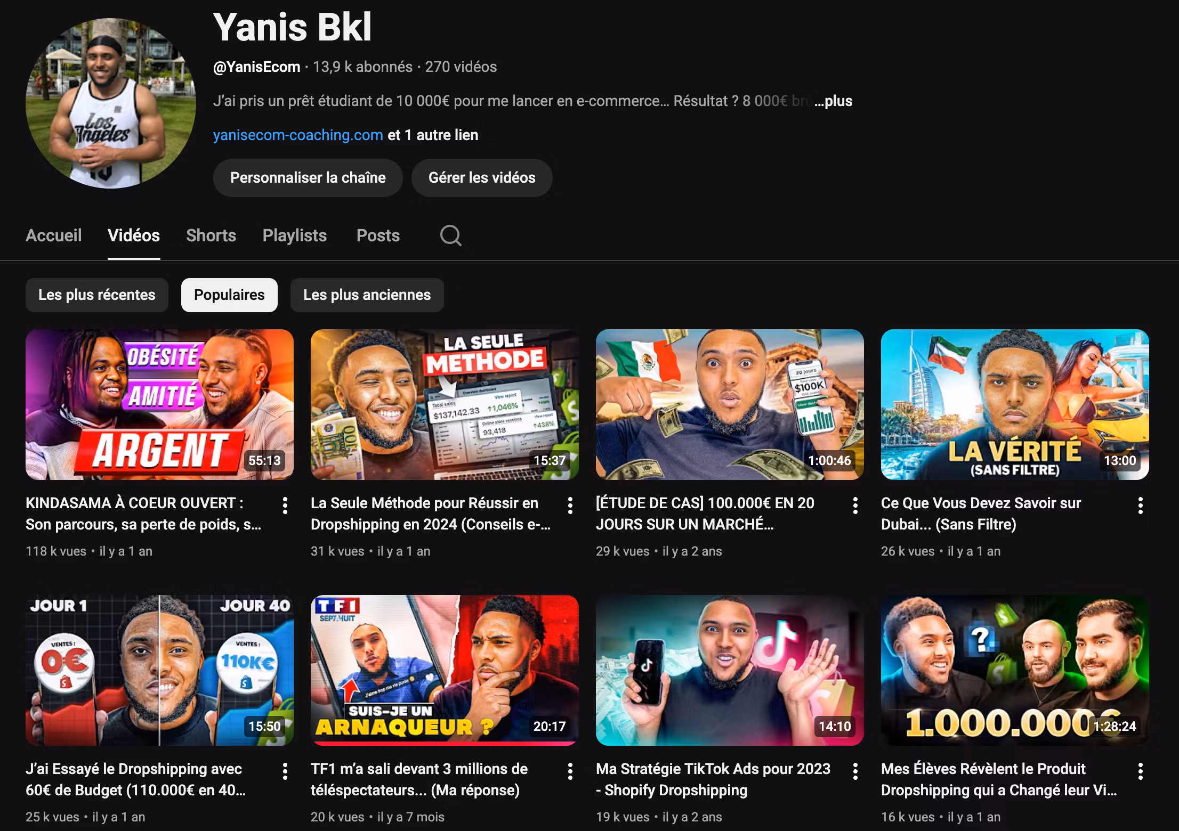The width and height of the screenshot is (1179, 831).
Task: Click Gérer les vidéos button
Action: point(482,178)
